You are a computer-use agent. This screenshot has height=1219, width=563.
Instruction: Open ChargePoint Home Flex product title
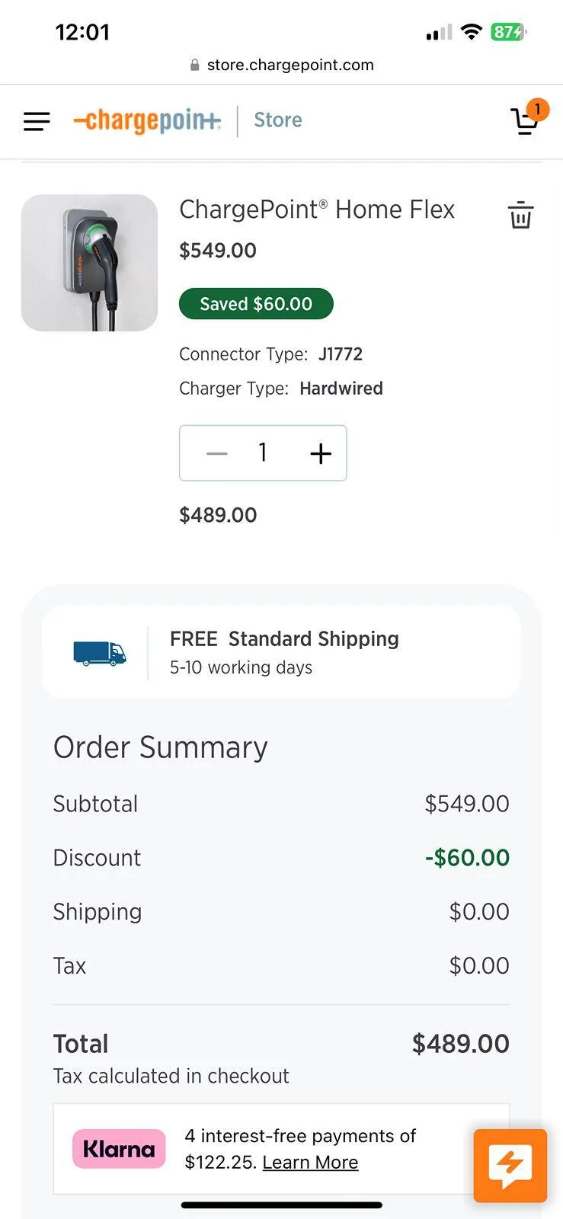point(316,210)
